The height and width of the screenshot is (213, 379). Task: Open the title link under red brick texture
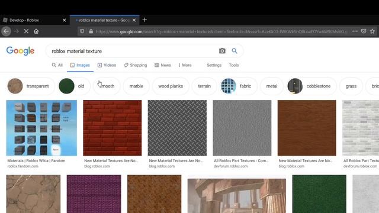[x=111, y=160]
